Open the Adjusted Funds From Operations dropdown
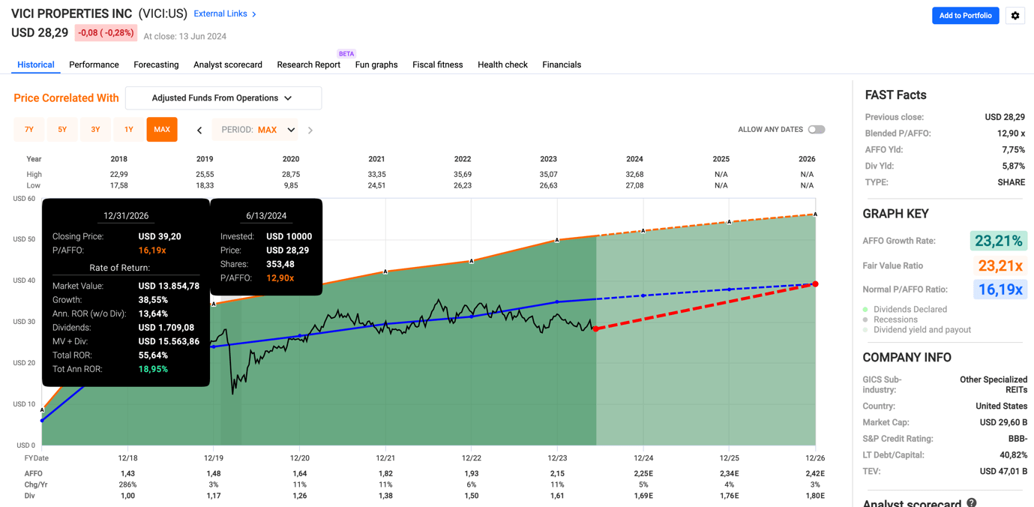1034x507 pixels. click(223, 98)
